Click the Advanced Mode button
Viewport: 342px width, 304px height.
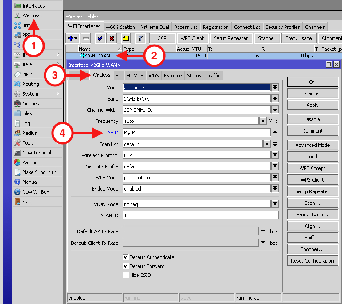(313, 145)
